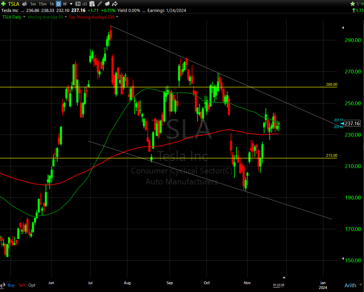Select the Daily (D) time frame

(x=58, y=4)
